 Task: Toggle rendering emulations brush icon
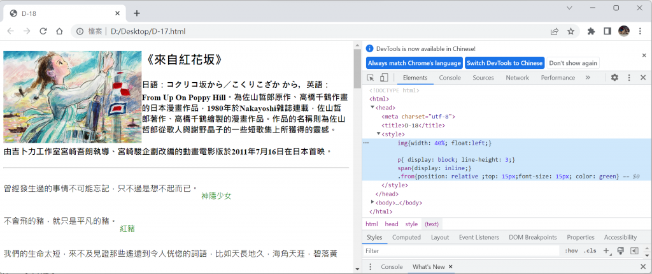(x=620, y=250)
